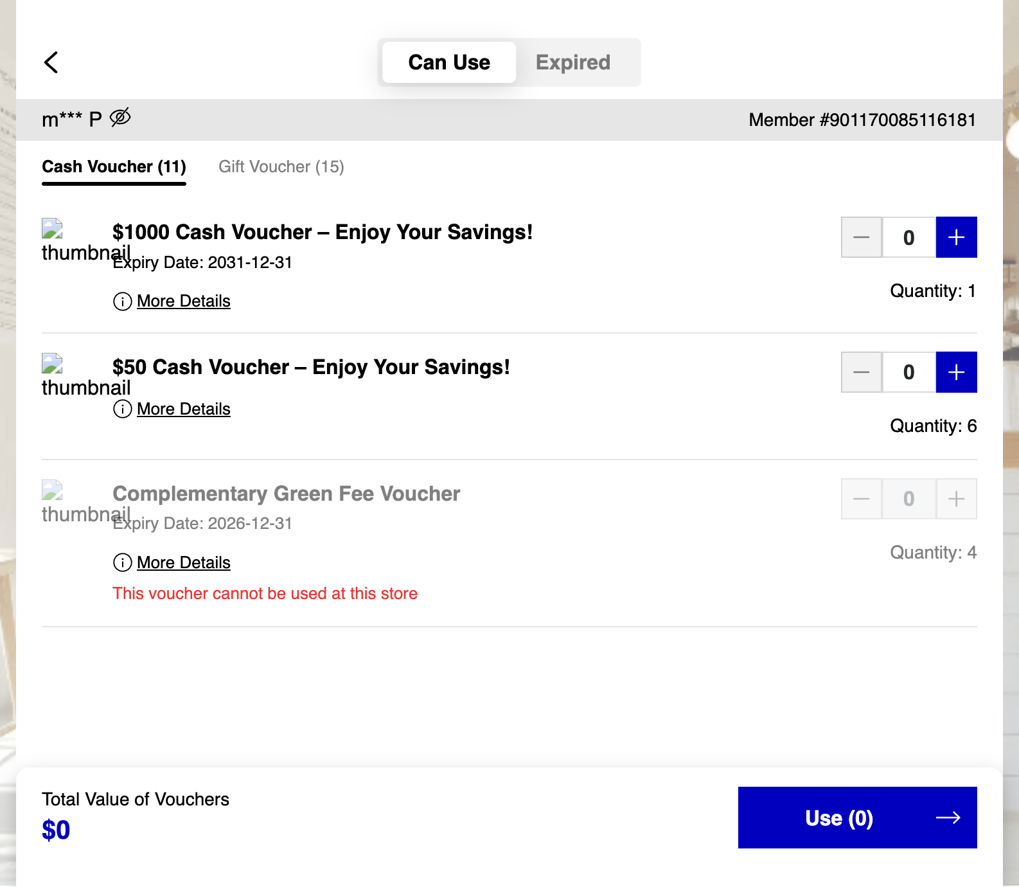Open More Details for $1000 Cash Voucher
Viewport: 1019px width, 887px height.
[184, 301]
